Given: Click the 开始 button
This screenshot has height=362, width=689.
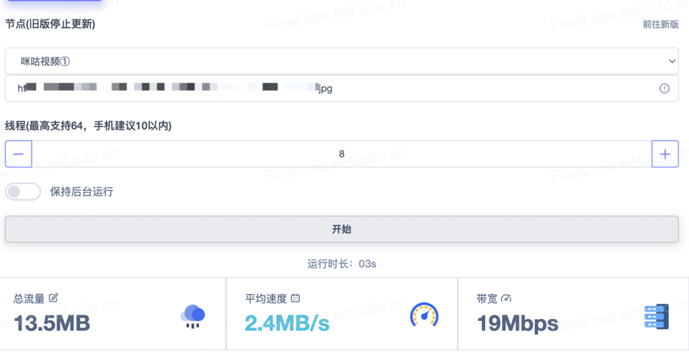Looking at the screenshot, I should 341,229.
